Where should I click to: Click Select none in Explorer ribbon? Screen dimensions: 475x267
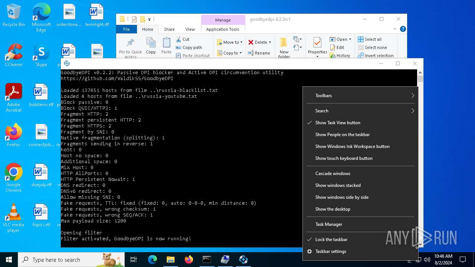click(x=372, y=47)
